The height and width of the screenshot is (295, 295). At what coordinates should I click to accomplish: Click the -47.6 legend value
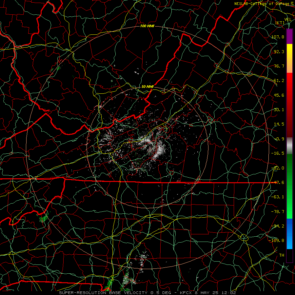(x=278, y=183)
